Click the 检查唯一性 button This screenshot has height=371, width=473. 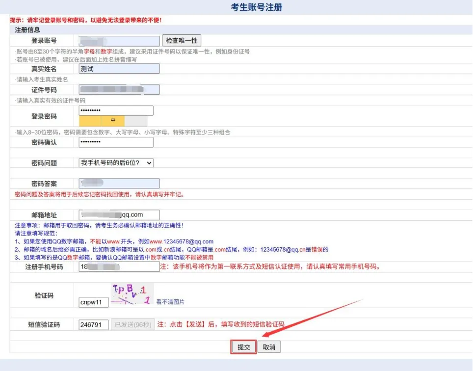tap(182, 40)
